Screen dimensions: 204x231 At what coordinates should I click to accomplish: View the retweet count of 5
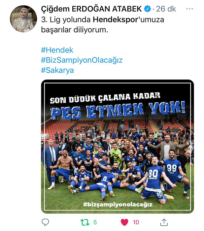tap(95, 222)
